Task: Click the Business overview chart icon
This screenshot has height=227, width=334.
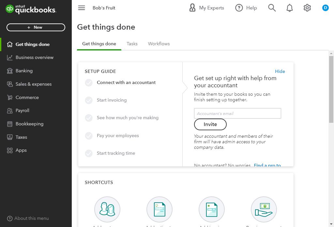Action: (x=10, y=57)
